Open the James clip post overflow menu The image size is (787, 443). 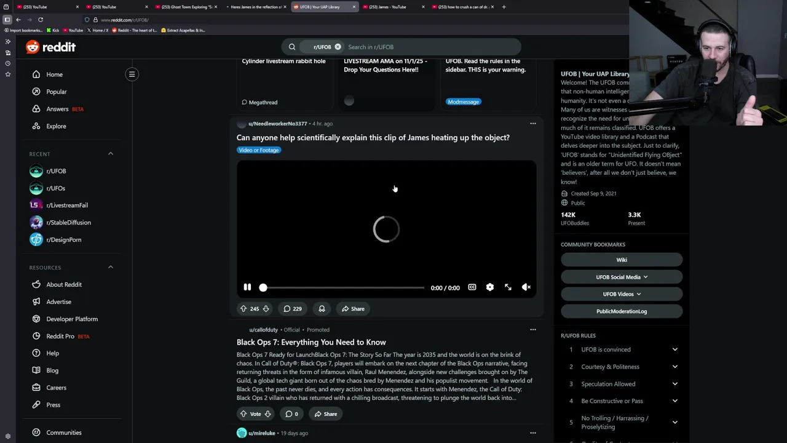point(533,124)
